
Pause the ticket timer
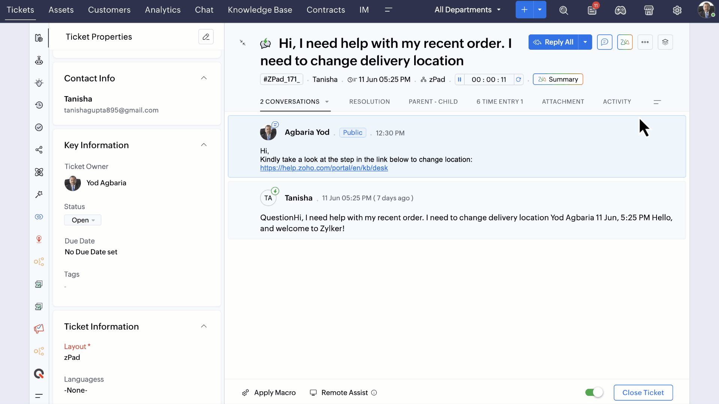[x=459, y=79]
